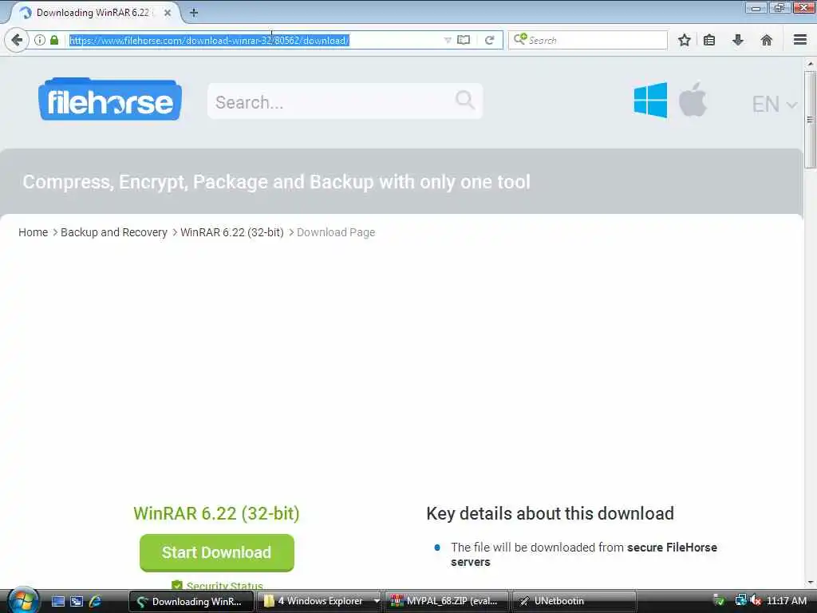Open the downloads arrow icon
Screen dimensions: 817x613
click(738, 40)
